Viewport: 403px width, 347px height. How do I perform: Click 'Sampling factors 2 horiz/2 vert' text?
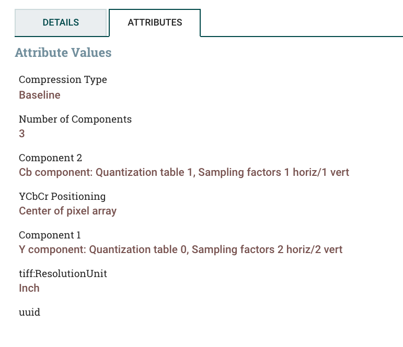coord(268,249)
